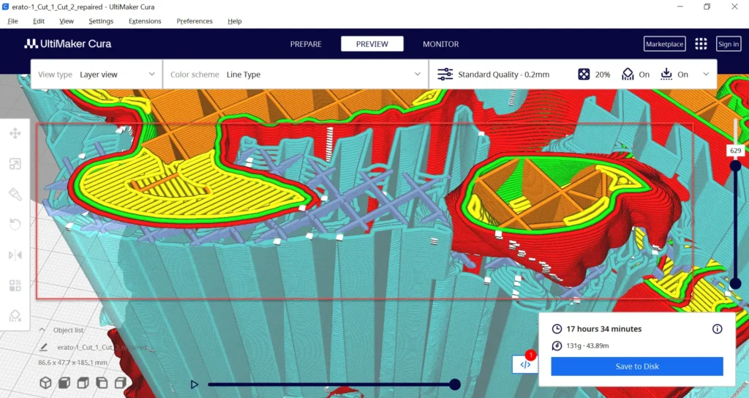Click the bottom layer slider handle

pyautogui.click(x=736, y=283)
